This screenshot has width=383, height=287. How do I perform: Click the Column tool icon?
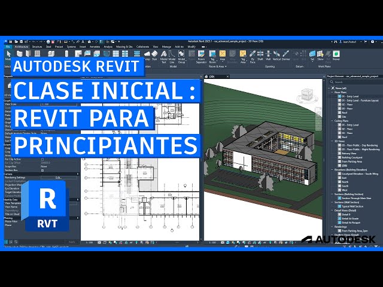[x=66, y=54]
